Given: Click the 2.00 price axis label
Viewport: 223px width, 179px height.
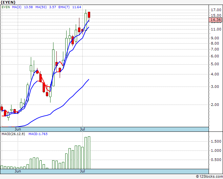Looking at the screenshot, I should (x=215, y=105).
